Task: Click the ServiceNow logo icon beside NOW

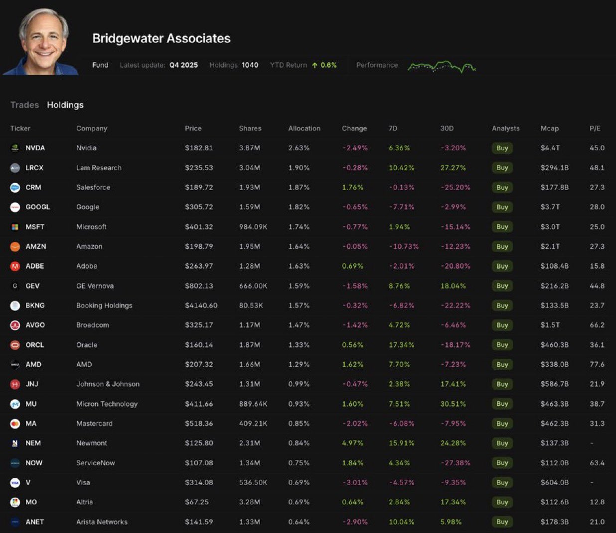Action: [x=15, y=463]
